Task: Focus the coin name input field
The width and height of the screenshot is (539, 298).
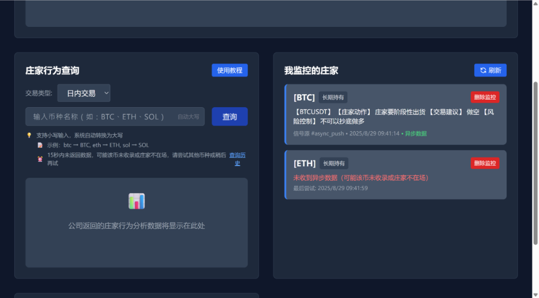Action: 115,117
